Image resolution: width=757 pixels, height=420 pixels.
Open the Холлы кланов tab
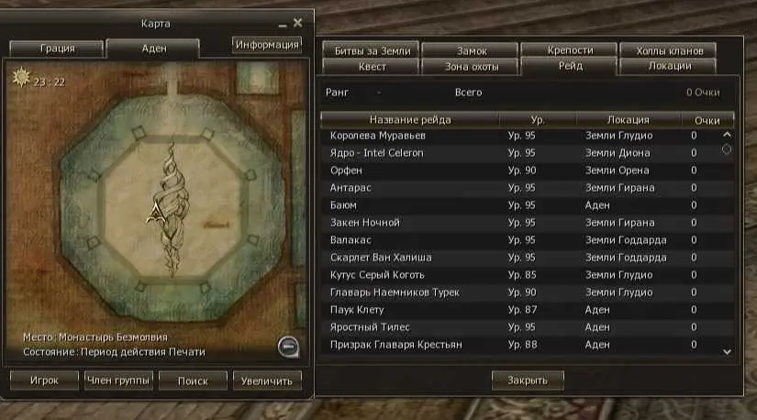click(669, 50)
